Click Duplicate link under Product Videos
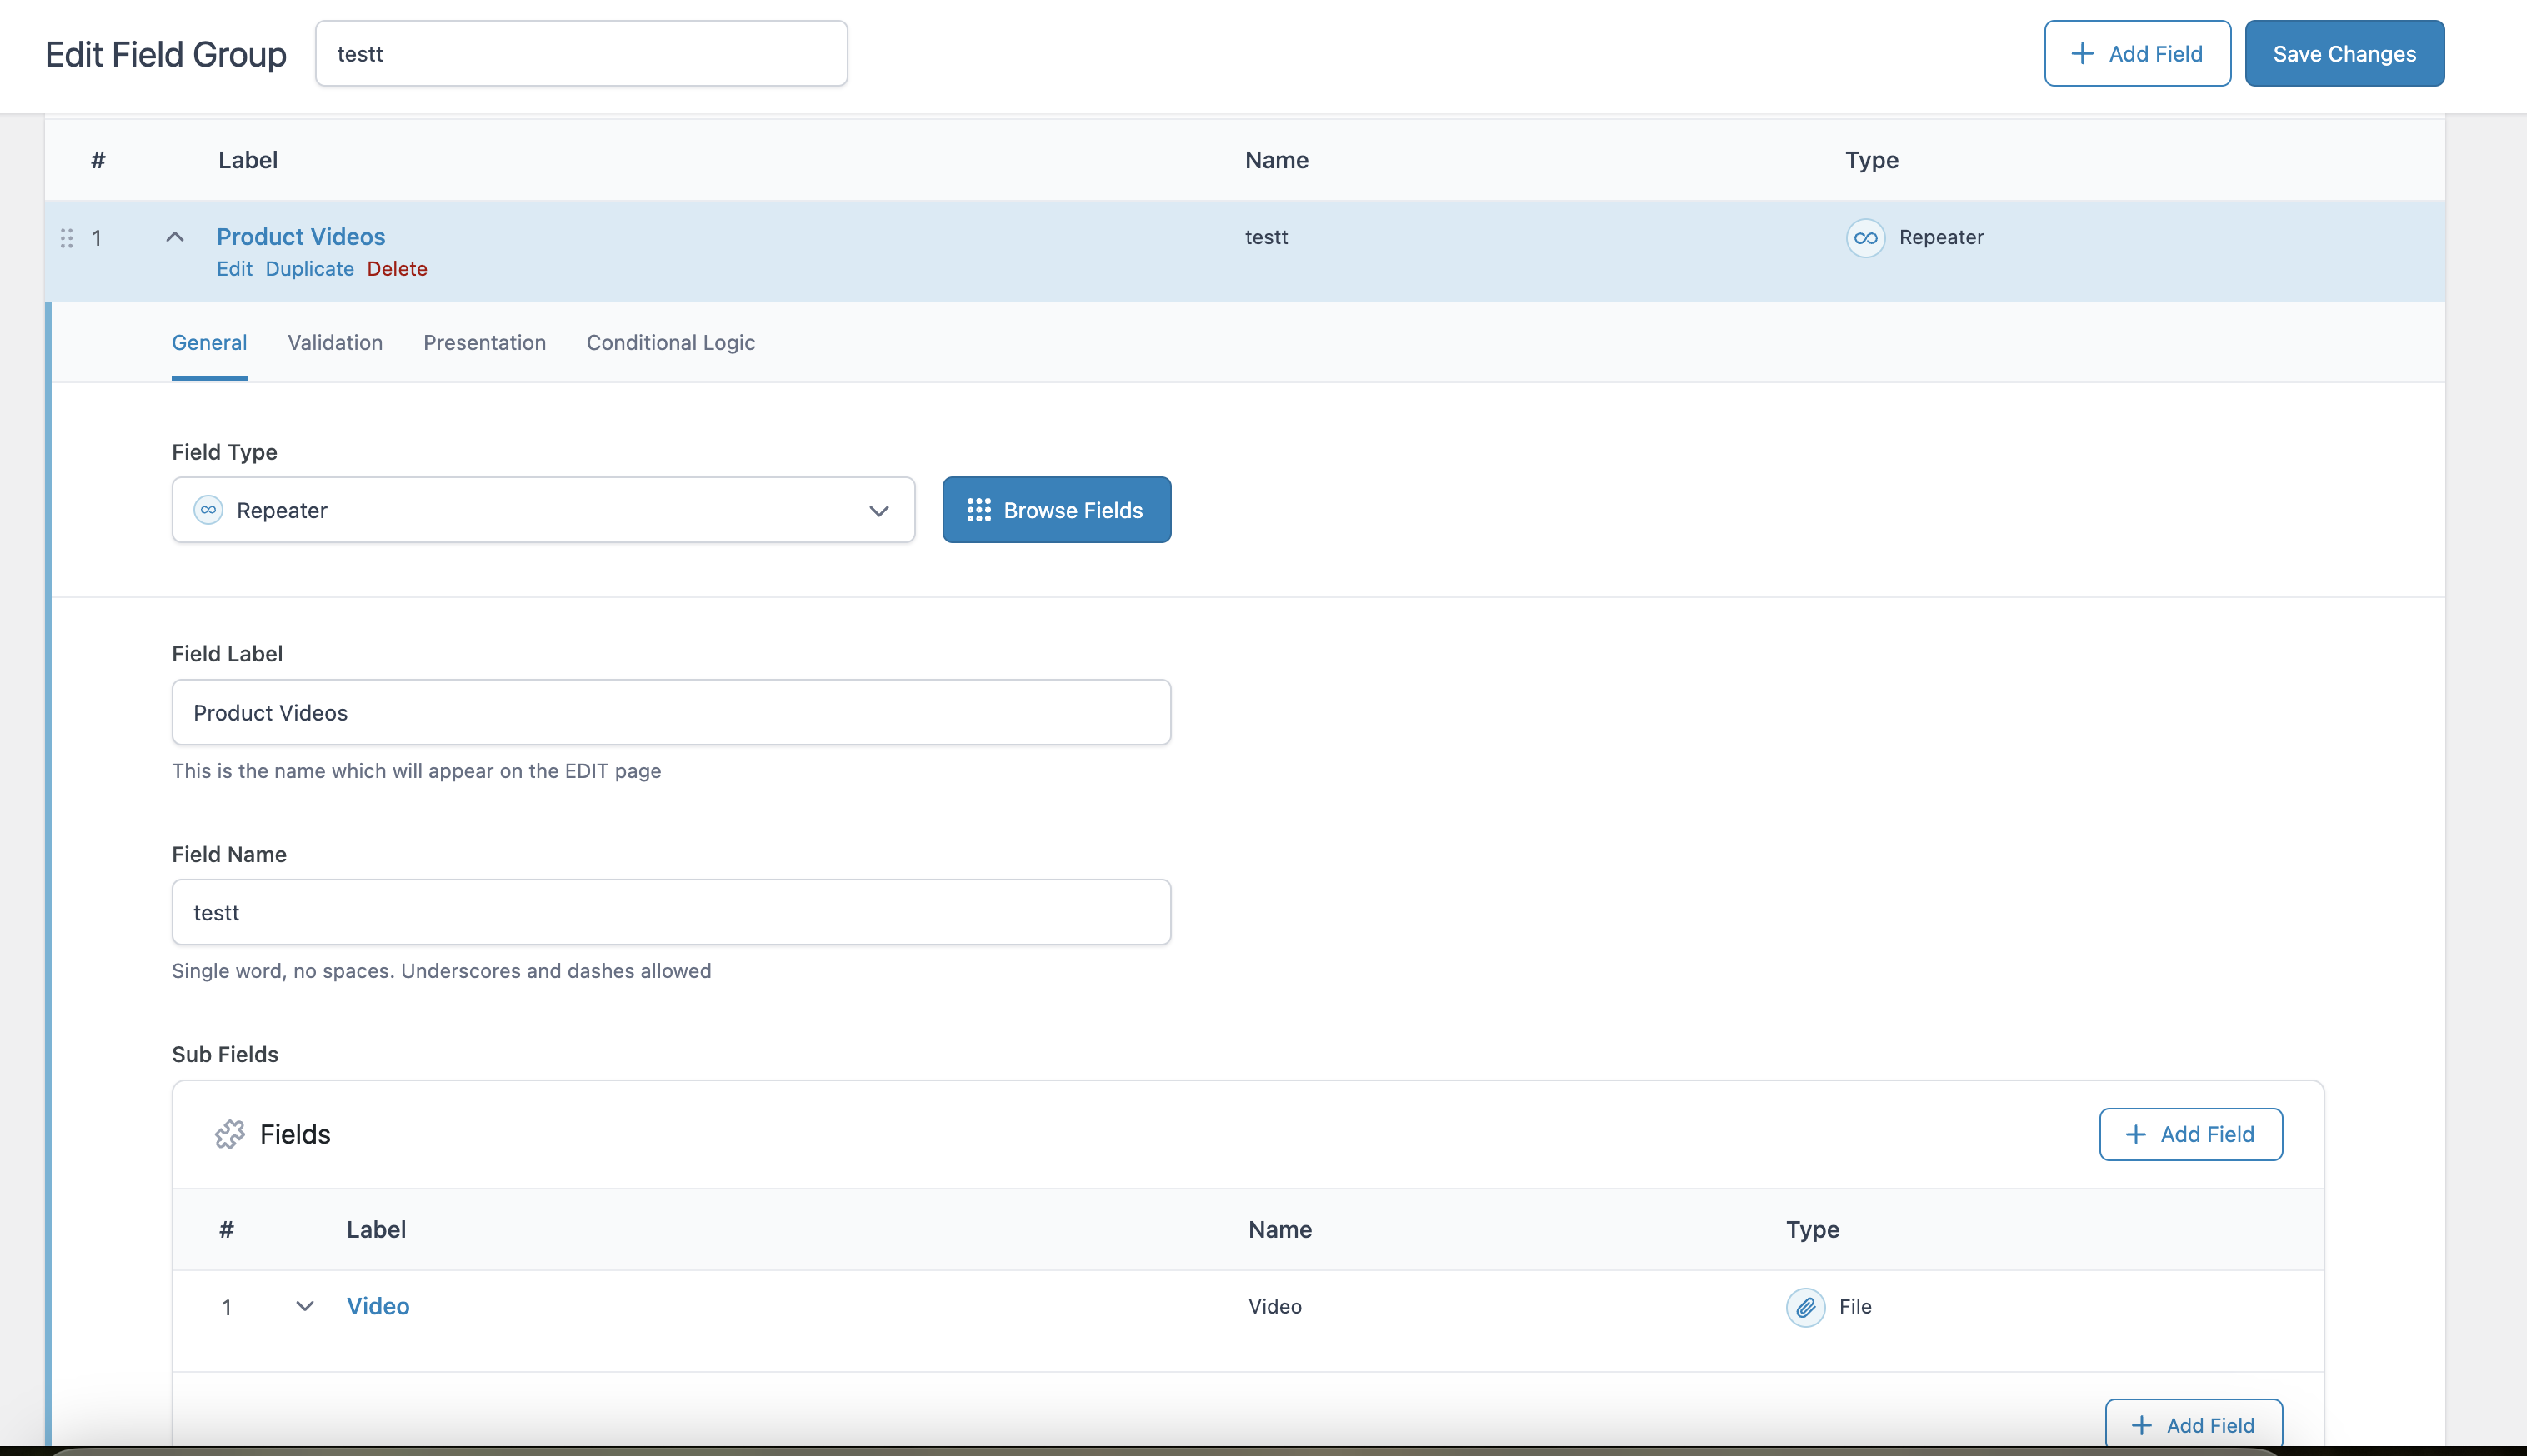Image resolution: width=2527 pixels, height=1456 pixels. point(309,269)
